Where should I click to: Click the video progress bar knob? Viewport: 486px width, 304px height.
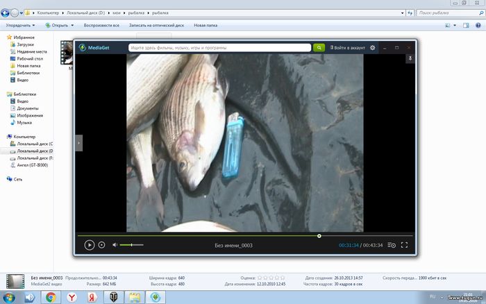point(319,236)
